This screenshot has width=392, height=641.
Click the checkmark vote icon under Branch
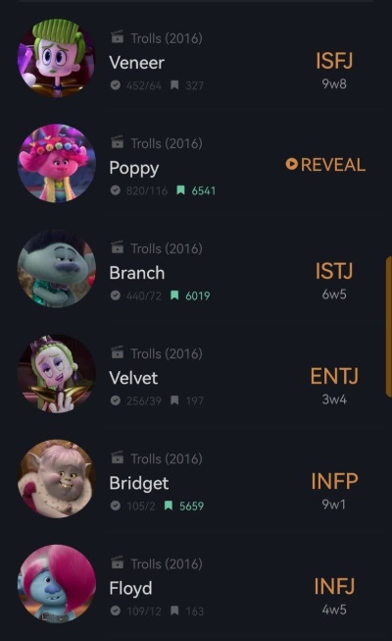click(x=116, y=295)
